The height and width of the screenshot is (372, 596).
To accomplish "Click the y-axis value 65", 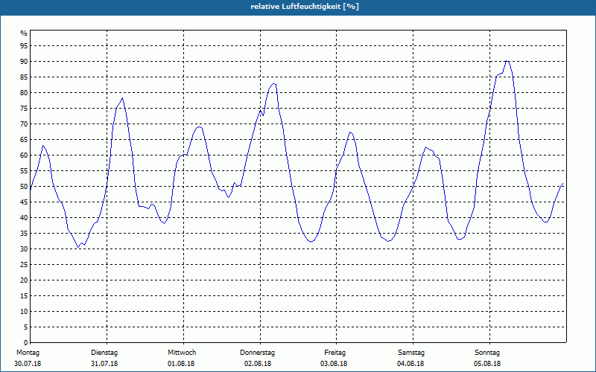I will point(24,140).
